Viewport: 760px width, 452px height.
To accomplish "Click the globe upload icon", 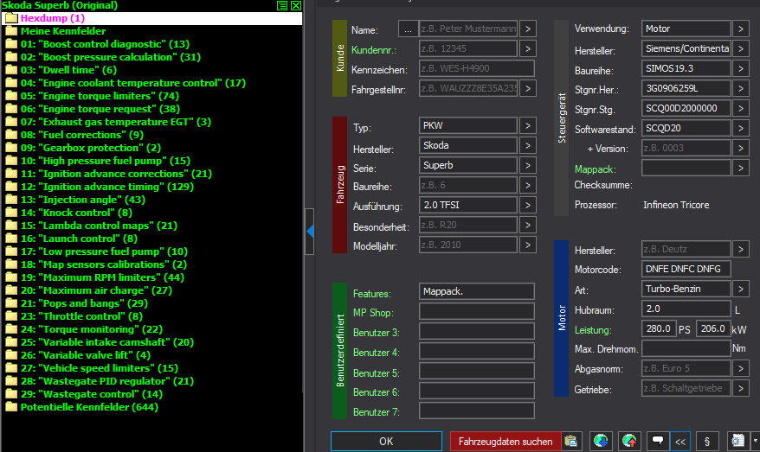I will coord(629,442).
